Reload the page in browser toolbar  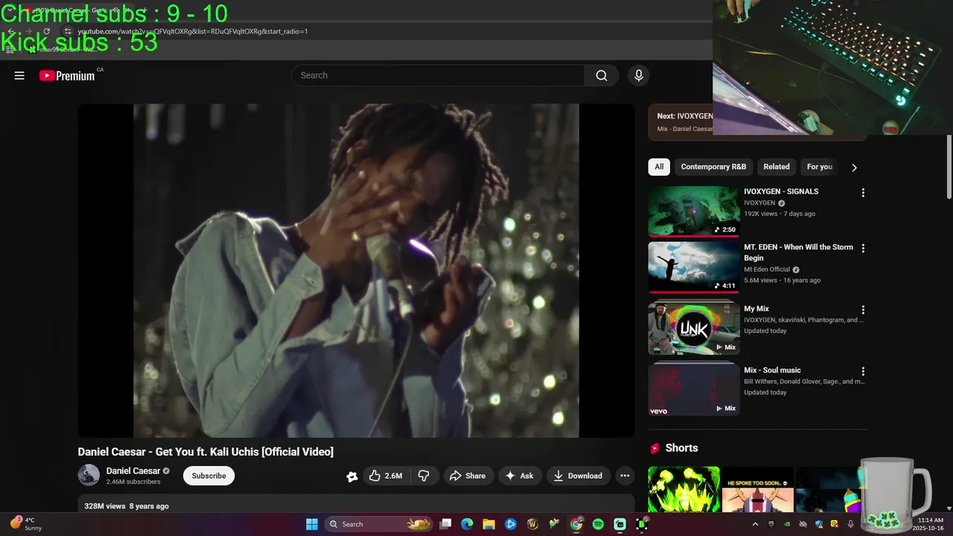[x=46, y=31]
